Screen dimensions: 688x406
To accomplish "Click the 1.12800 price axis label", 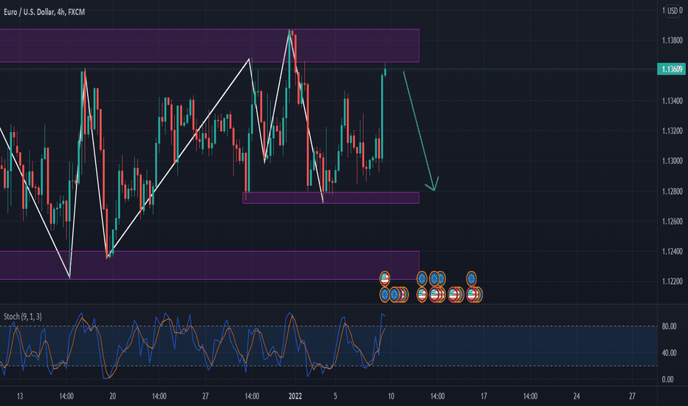I will 672,191.
